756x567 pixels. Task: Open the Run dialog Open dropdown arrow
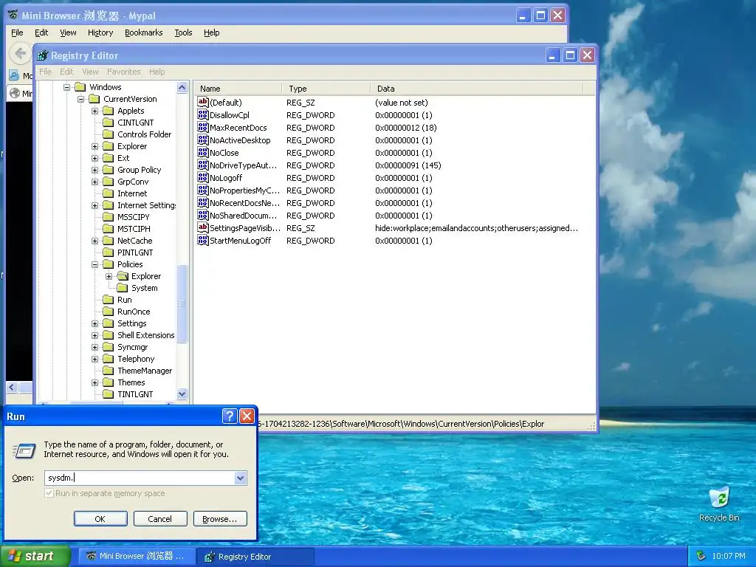point(240,478)
